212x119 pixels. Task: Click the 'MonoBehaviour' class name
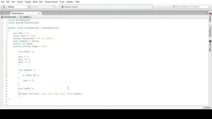51,28
